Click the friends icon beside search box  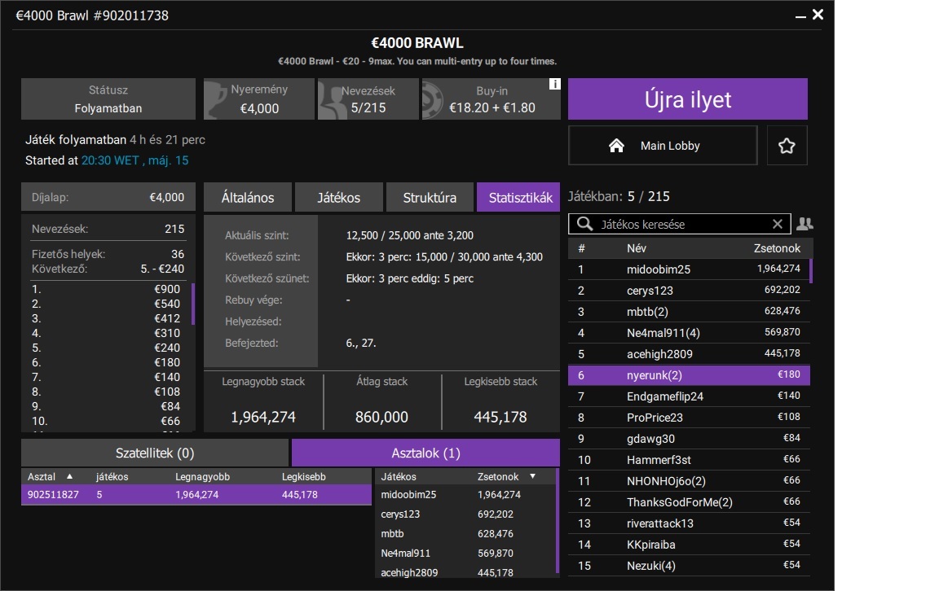click(805, 224)
